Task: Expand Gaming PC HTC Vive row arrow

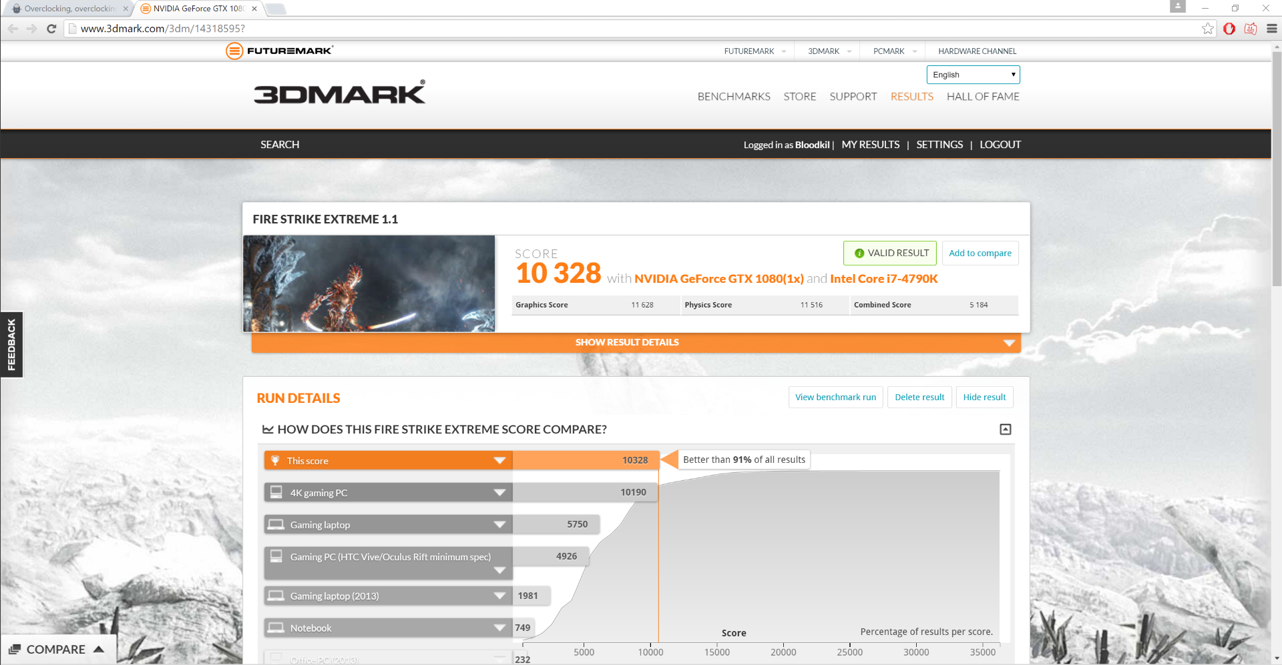Action: 499,571
